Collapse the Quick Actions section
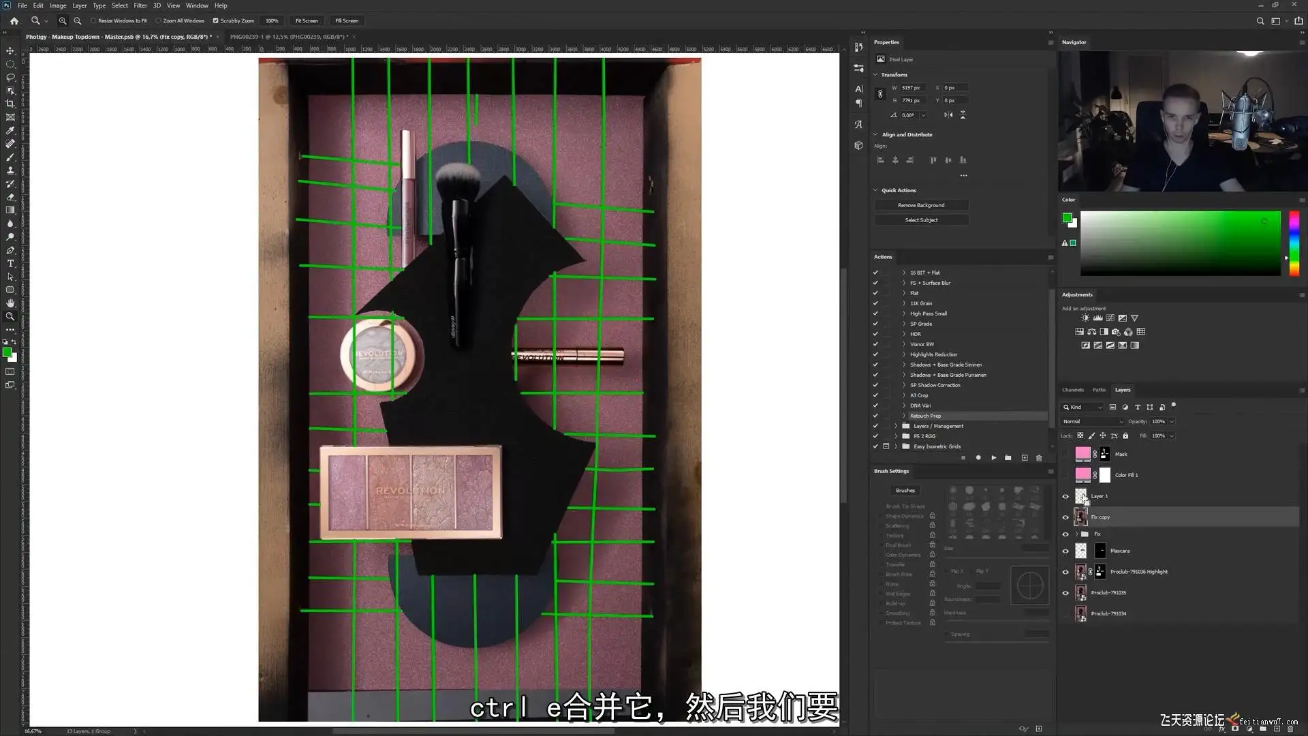This screenshot has height=736, width=1308. 876,190
